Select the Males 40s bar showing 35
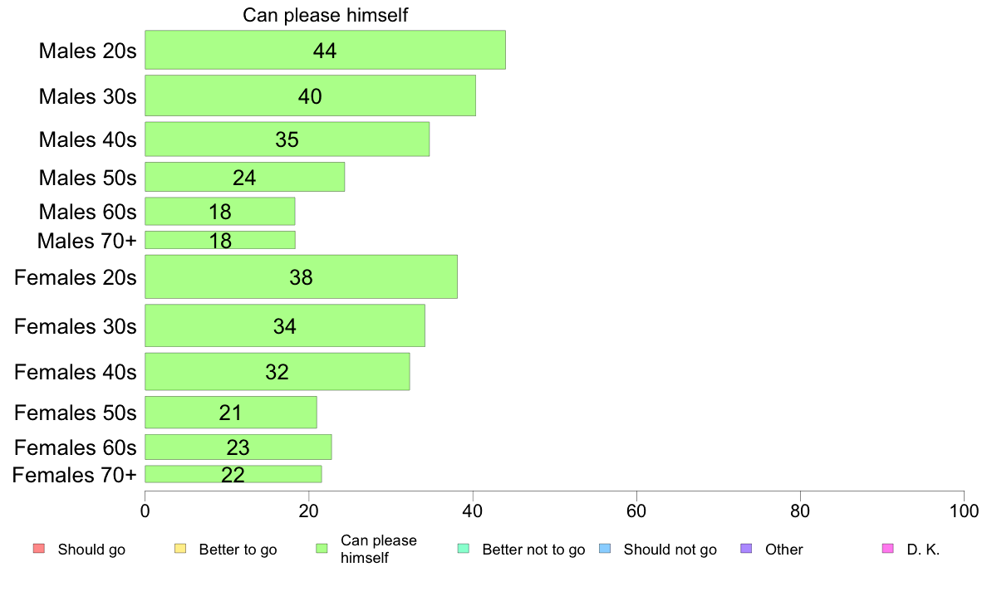 click(287, 139)
